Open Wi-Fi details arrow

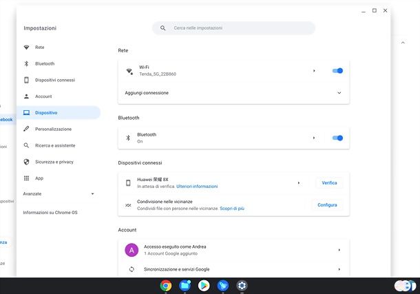[x=314, y=71]
